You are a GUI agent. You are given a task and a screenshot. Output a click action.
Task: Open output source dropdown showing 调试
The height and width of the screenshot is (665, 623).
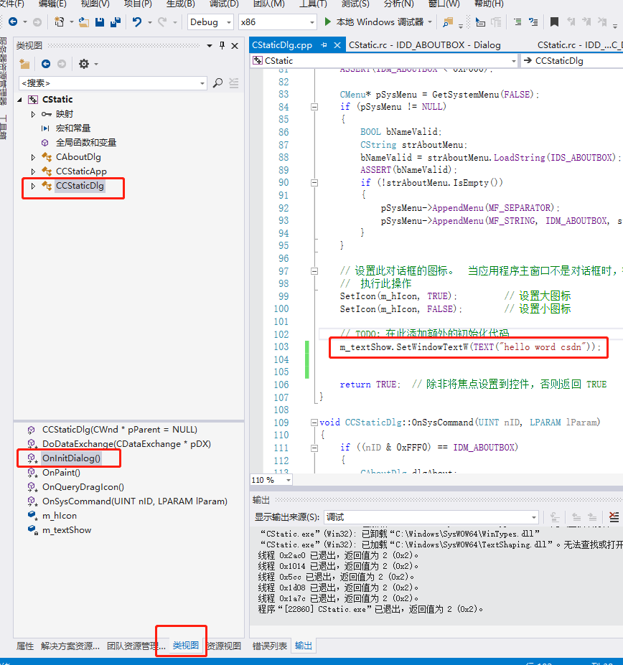(431, 517)
